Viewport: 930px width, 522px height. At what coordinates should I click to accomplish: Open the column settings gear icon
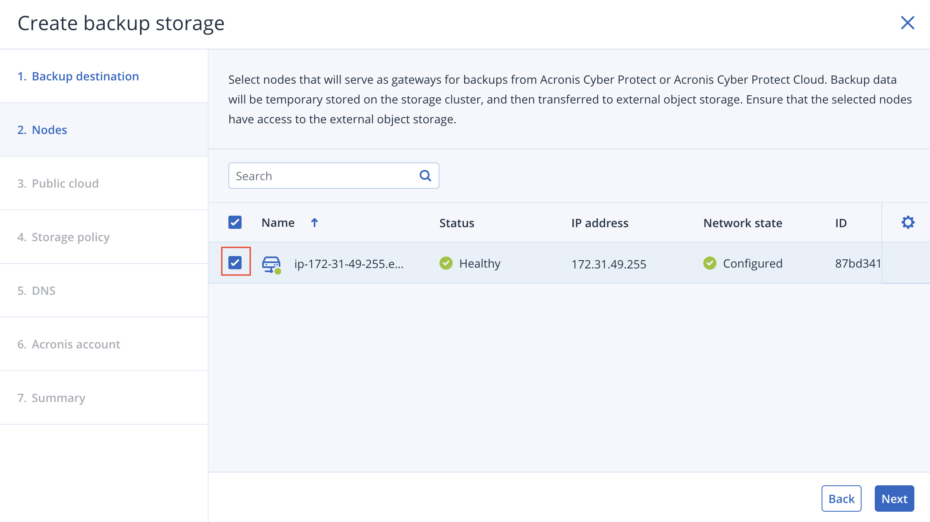tap(908, 222)
